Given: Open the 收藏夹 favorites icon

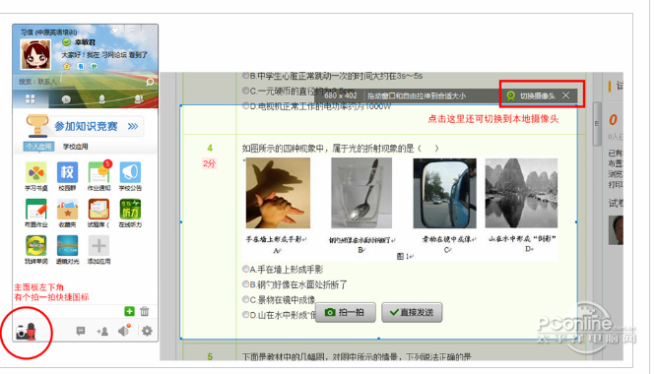Looking at the screenshot, I should pyautogui.click(x=67, y=209).
